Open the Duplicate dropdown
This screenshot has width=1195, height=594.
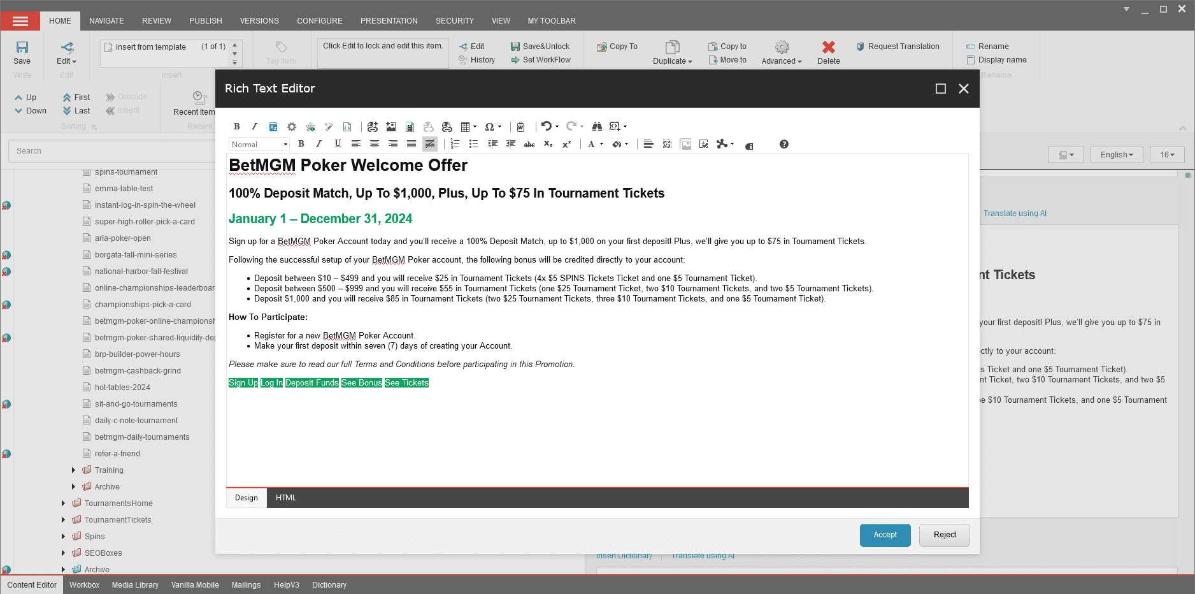[x=673, y=53]
